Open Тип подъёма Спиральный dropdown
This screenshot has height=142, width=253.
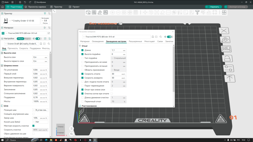(118, 58)
